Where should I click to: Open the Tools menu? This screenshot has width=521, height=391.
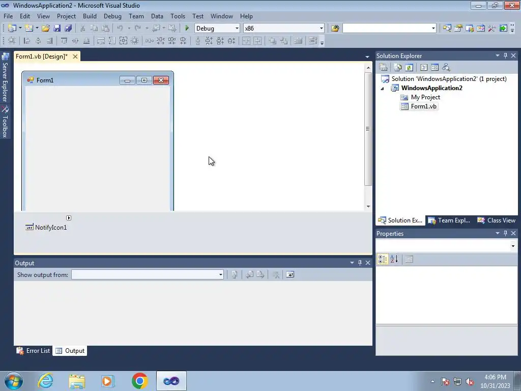[178, 16]
